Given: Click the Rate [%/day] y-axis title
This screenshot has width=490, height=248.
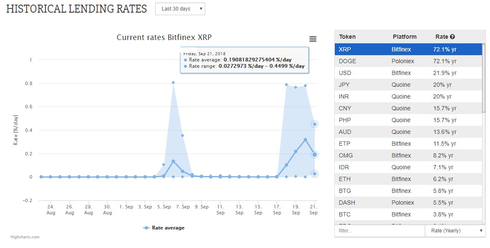Looking at the screenshot, I should click(16, 130).
